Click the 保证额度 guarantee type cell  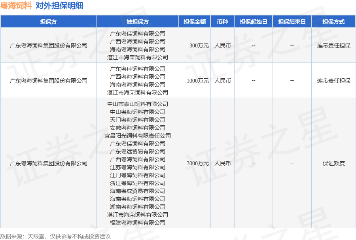334,163
